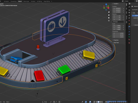The width and height of the screenshot is (138, 103).
Task: Click the red X axis on navigation gizmo
Action: (108, 8)
